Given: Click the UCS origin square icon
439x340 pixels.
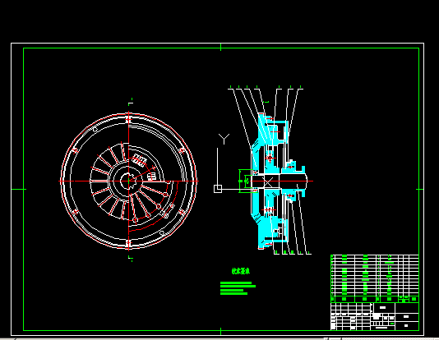Looking at the screenshot, I should click(x=218, y=189).
